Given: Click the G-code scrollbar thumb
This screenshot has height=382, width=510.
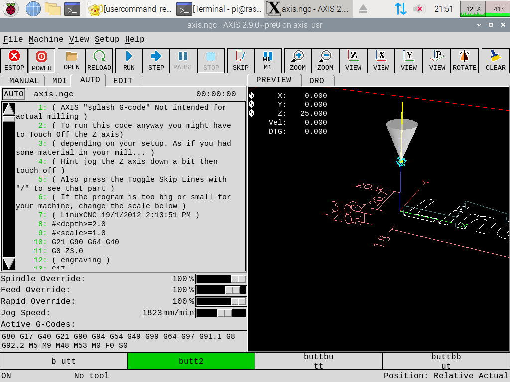Looking at the screenshot, I should point(9,119).
